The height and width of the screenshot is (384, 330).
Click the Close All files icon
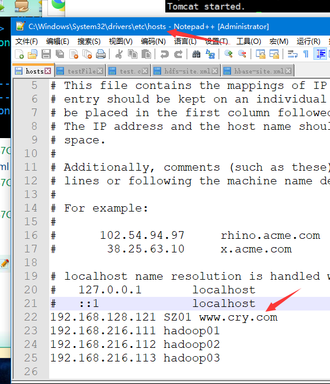[x=87, y=54]
